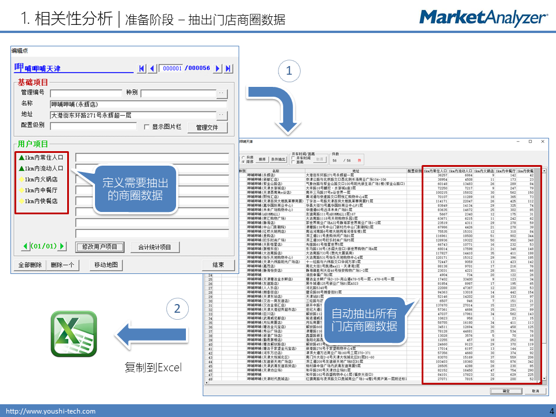Go to next user item page (01/01)
The image size is (556, 417).
click(62, 246)
